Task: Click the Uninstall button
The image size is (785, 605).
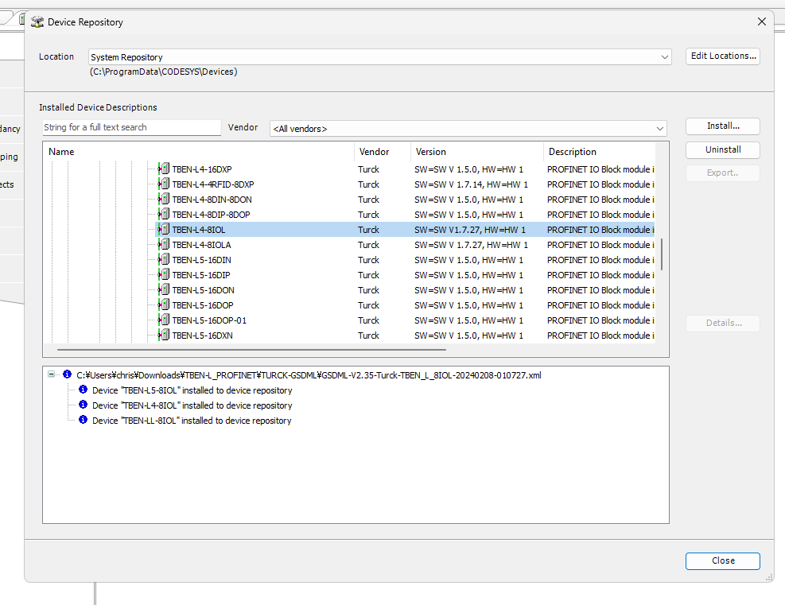Action: point(723,149)
